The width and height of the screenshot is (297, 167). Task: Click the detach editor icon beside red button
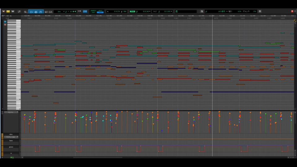coord(295,11)
